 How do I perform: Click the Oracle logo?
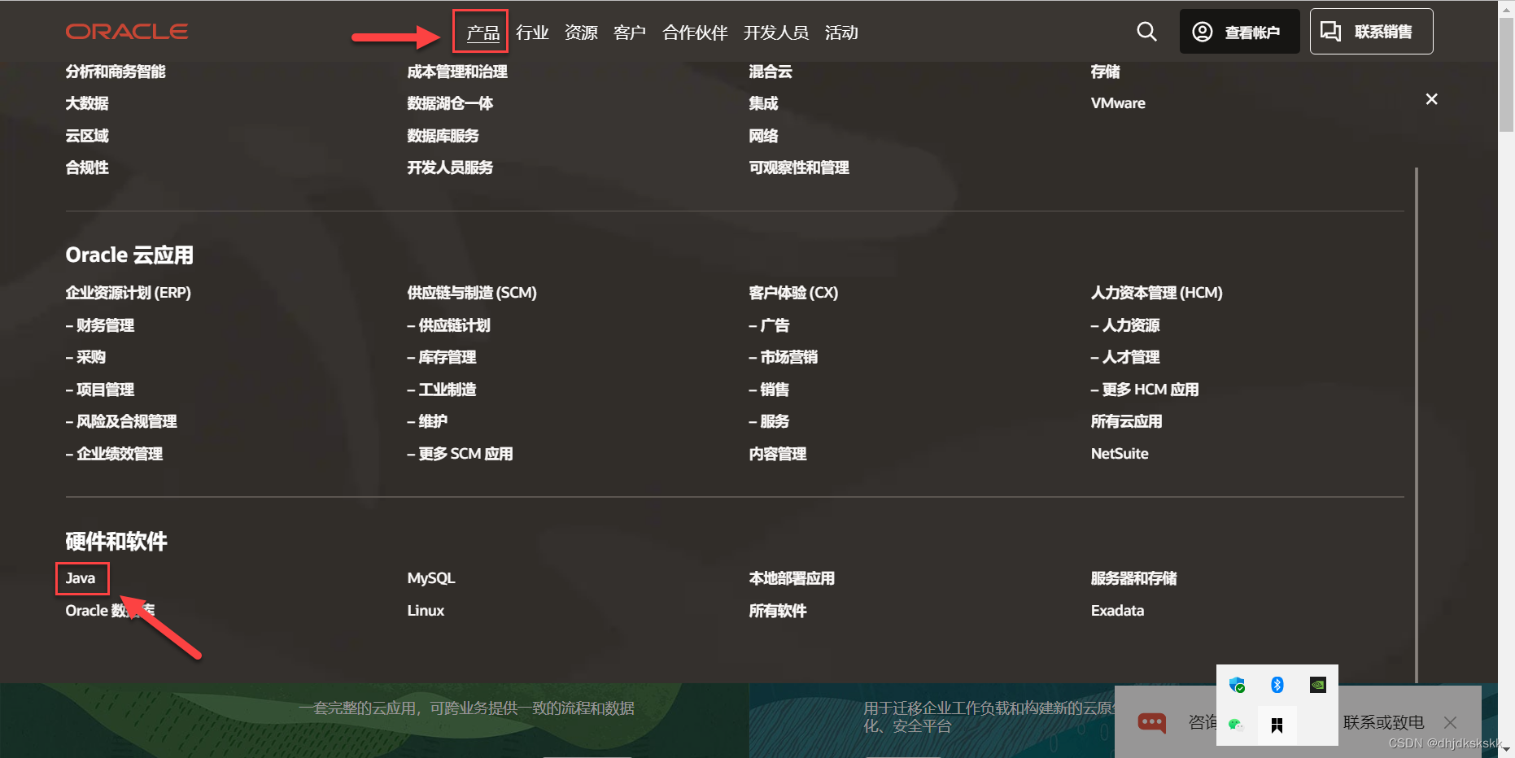(x=127, y=32)
